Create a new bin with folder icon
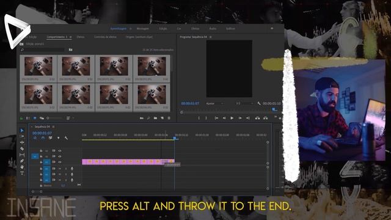Image resolution: width=391 pixels, height=220 pixels. point(155,118)
